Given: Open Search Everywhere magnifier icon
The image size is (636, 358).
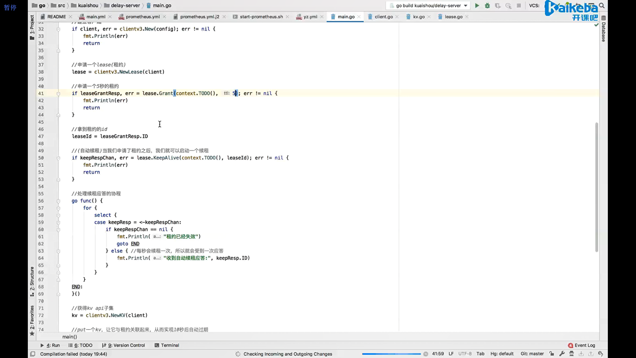Looking at the screenshot, I should click(x=602, y=6).
